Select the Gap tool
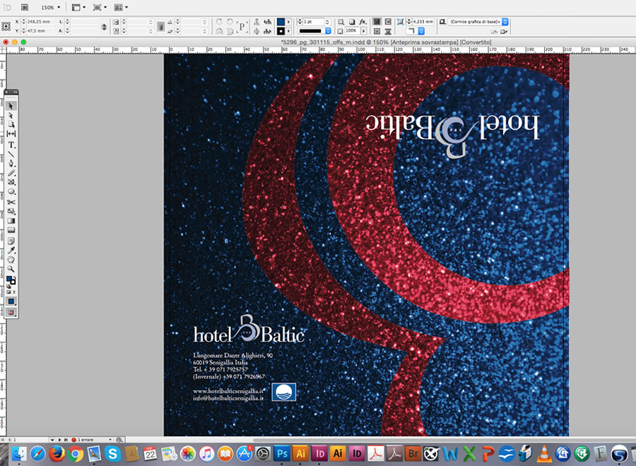Screen dimensions: 636x466 tap(12, 134)
